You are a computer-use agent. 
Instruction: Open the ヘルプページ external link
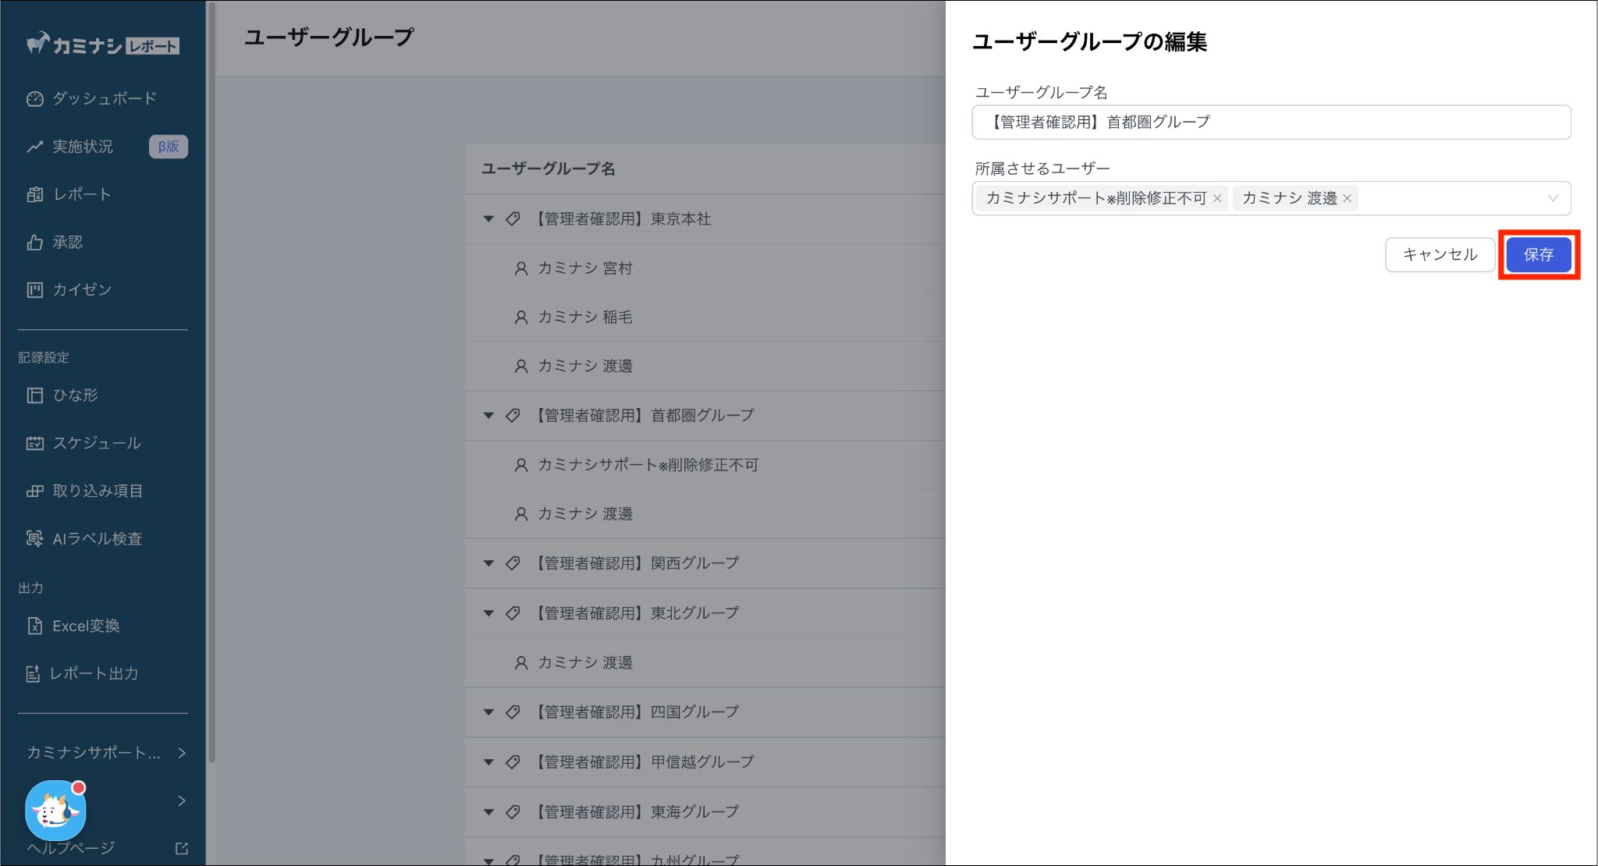(x=181, y=848)
